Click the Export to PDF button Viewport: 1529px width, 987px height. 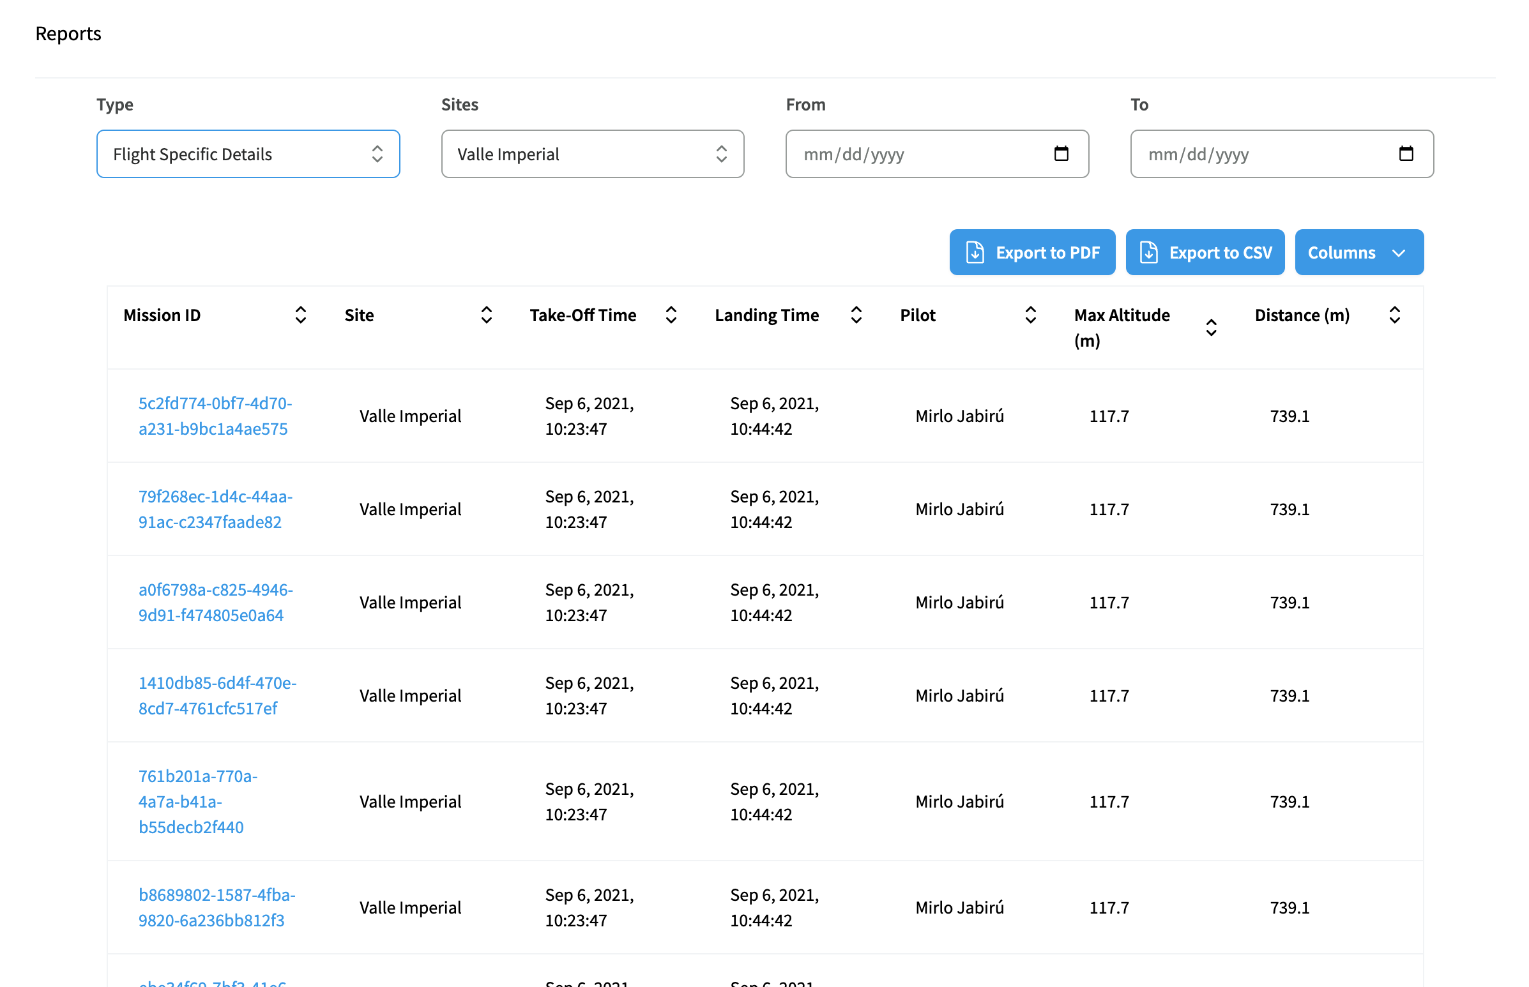coord(1032,253)
